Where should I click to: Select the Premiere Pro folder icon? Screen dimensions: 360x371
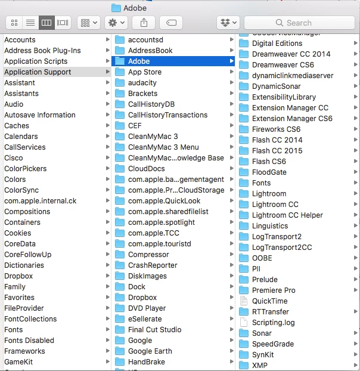[x=244, y=290]
